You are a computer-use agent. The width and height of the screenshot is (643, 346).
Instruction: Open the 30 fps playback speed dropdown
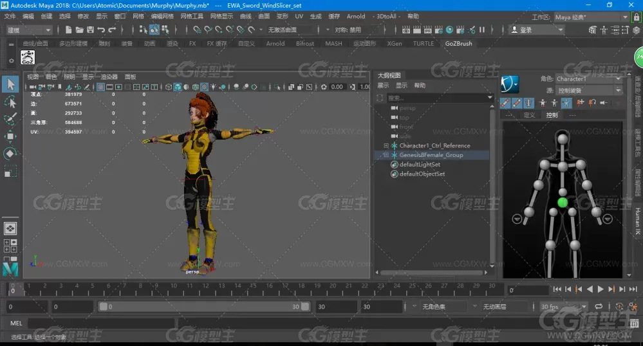coord(563,306)
